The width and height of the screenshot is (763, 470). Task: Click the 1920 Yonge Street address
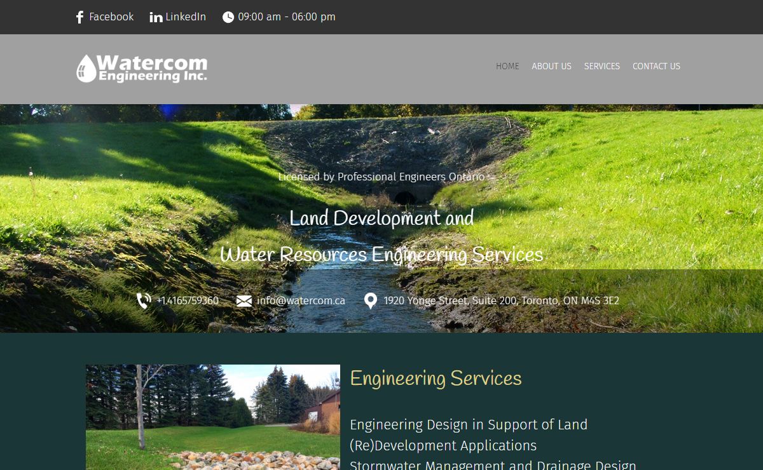(x=501, y=301)
